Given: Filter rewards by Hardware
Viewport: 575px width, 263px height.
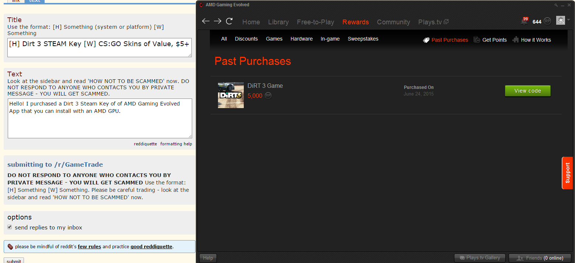Looking at the screenshot, I should point(301,39).
